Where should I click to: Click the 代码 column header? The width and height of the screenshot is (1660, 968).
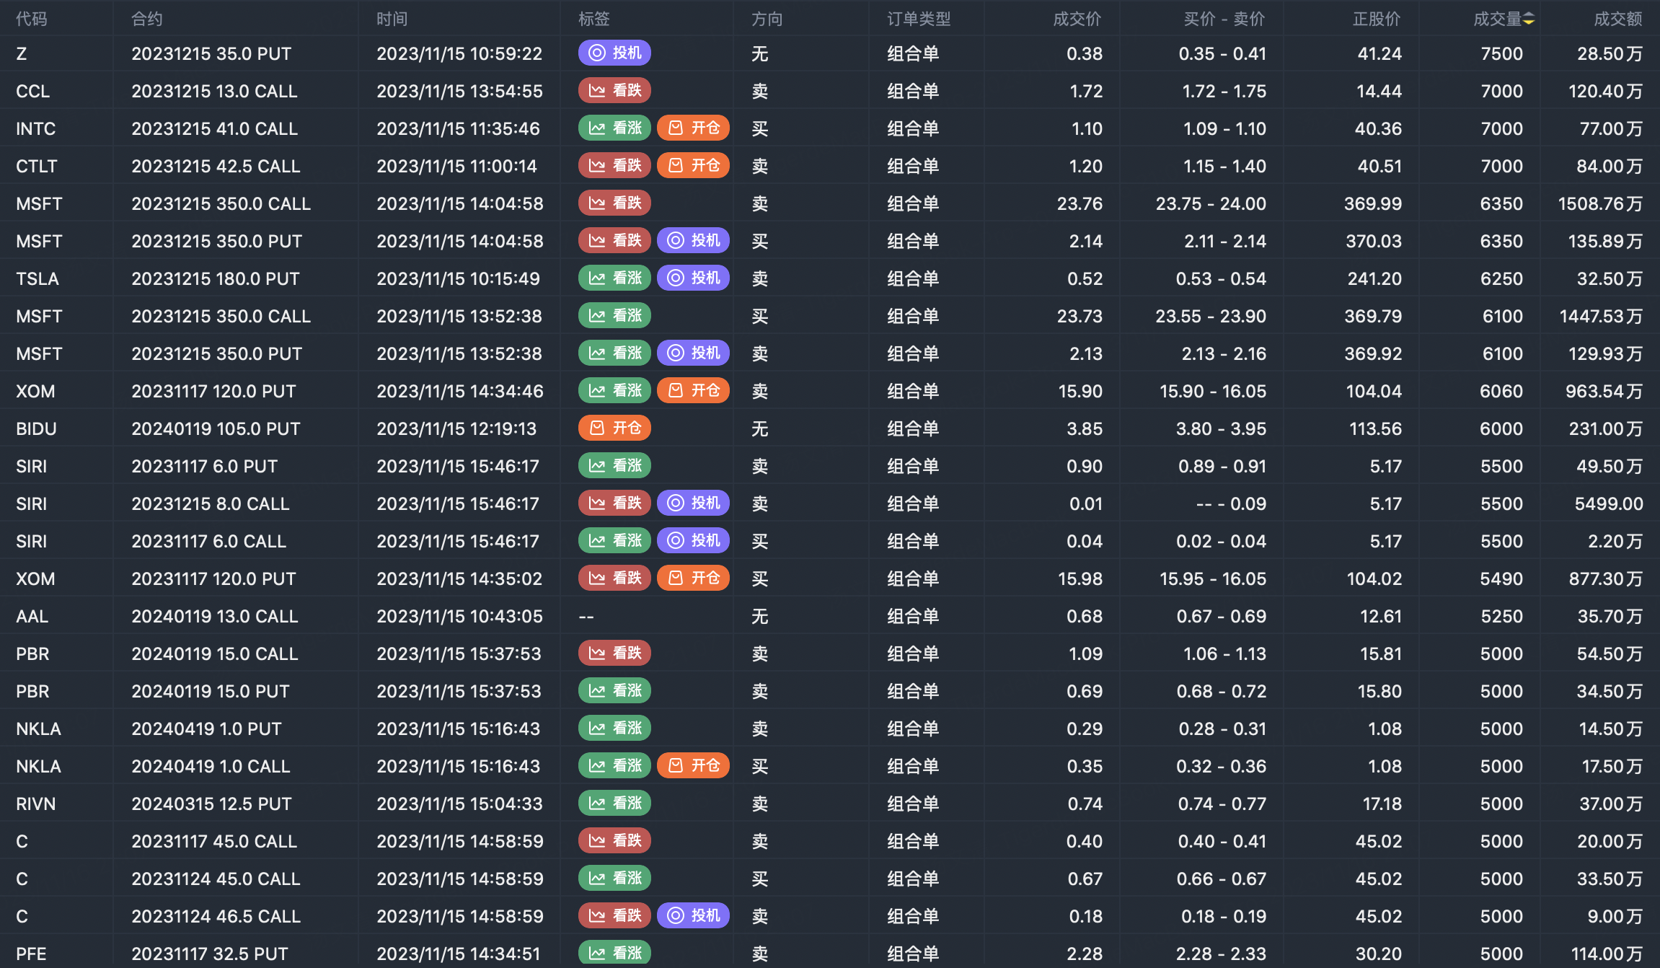coord(32,19)
